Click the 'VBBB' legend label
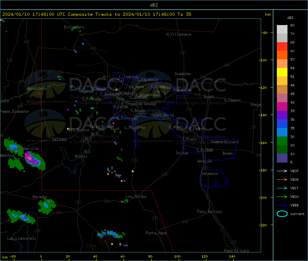Viewport: 308px width, 261px height. coord(294,205)
